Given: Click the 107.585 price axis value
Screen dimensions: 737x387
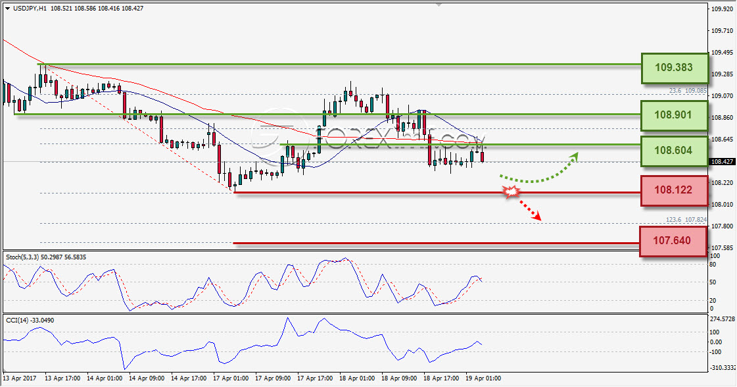Looking at the screenshot, I should coord(723,247).
